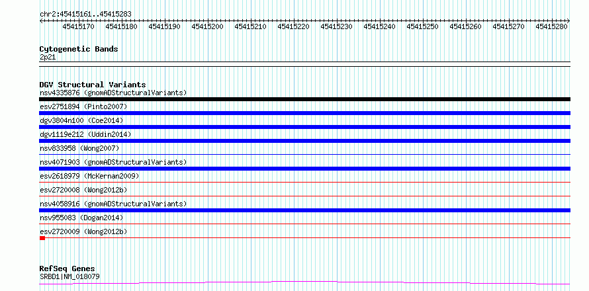The height and width of the screenshot is (291, 589).
Task: Click ruler position 45415190
Action: pos(164,26)
